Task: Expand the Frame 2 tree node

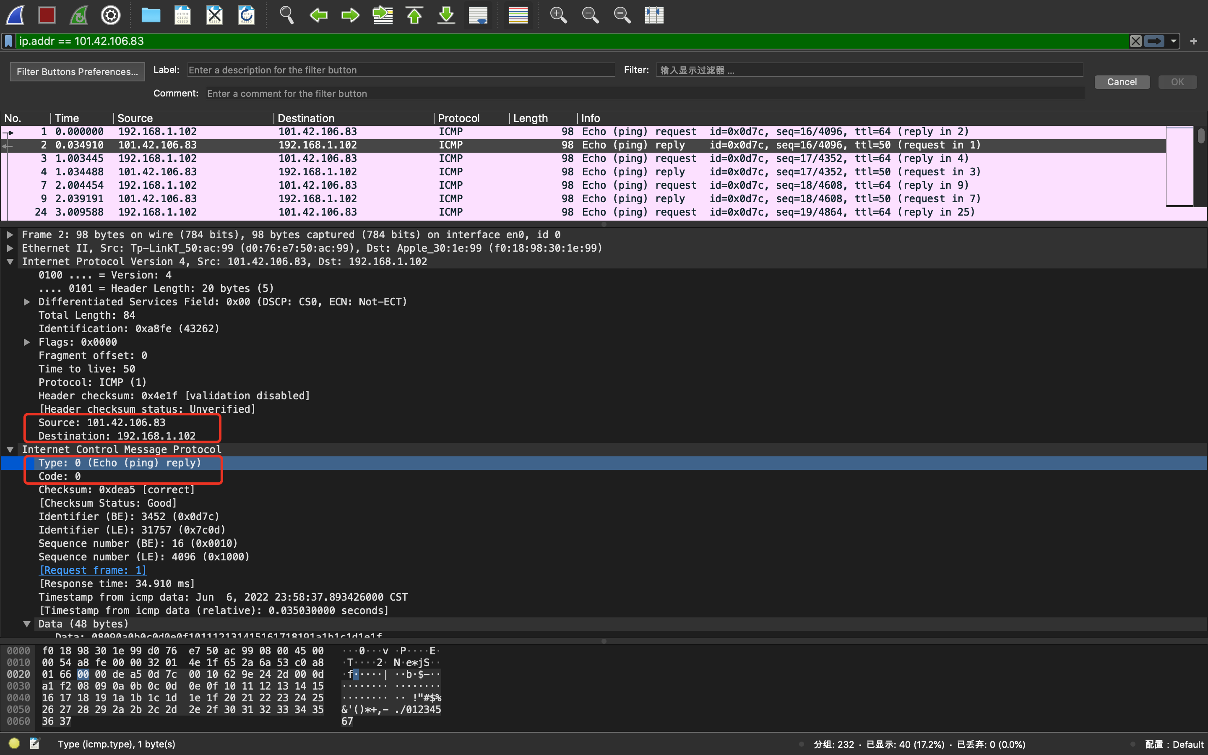Action: [10, 235]
